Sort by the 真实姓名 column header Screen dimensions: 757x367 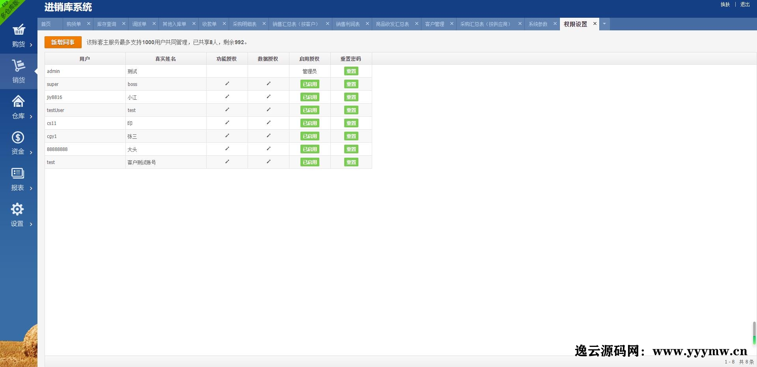click(166, 59)
